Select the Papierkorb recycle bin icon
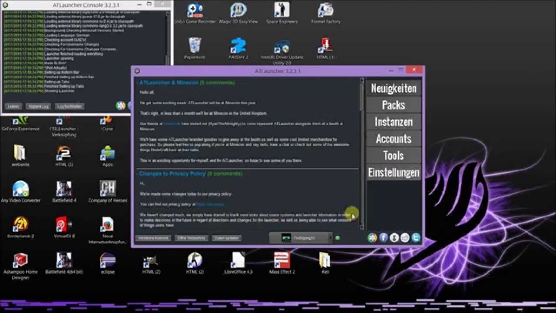This screenshot has width=556, height=313. (195, 49)
